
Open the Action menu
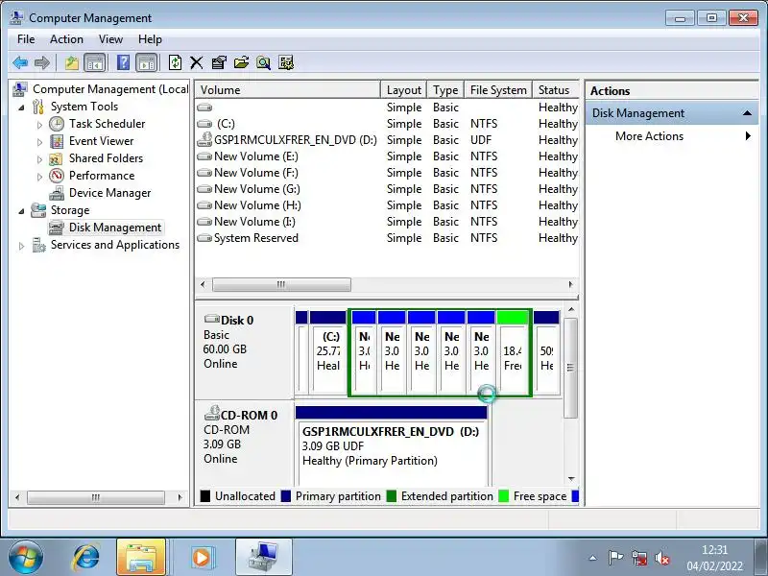coord(66,39)
